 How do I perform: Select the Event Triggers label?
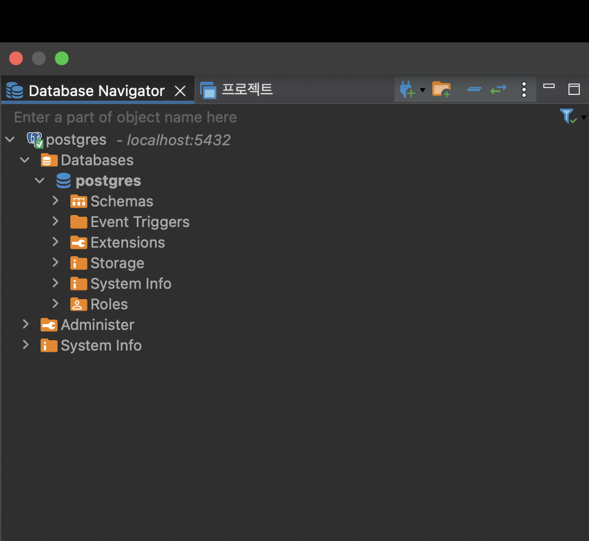[140, 222]
